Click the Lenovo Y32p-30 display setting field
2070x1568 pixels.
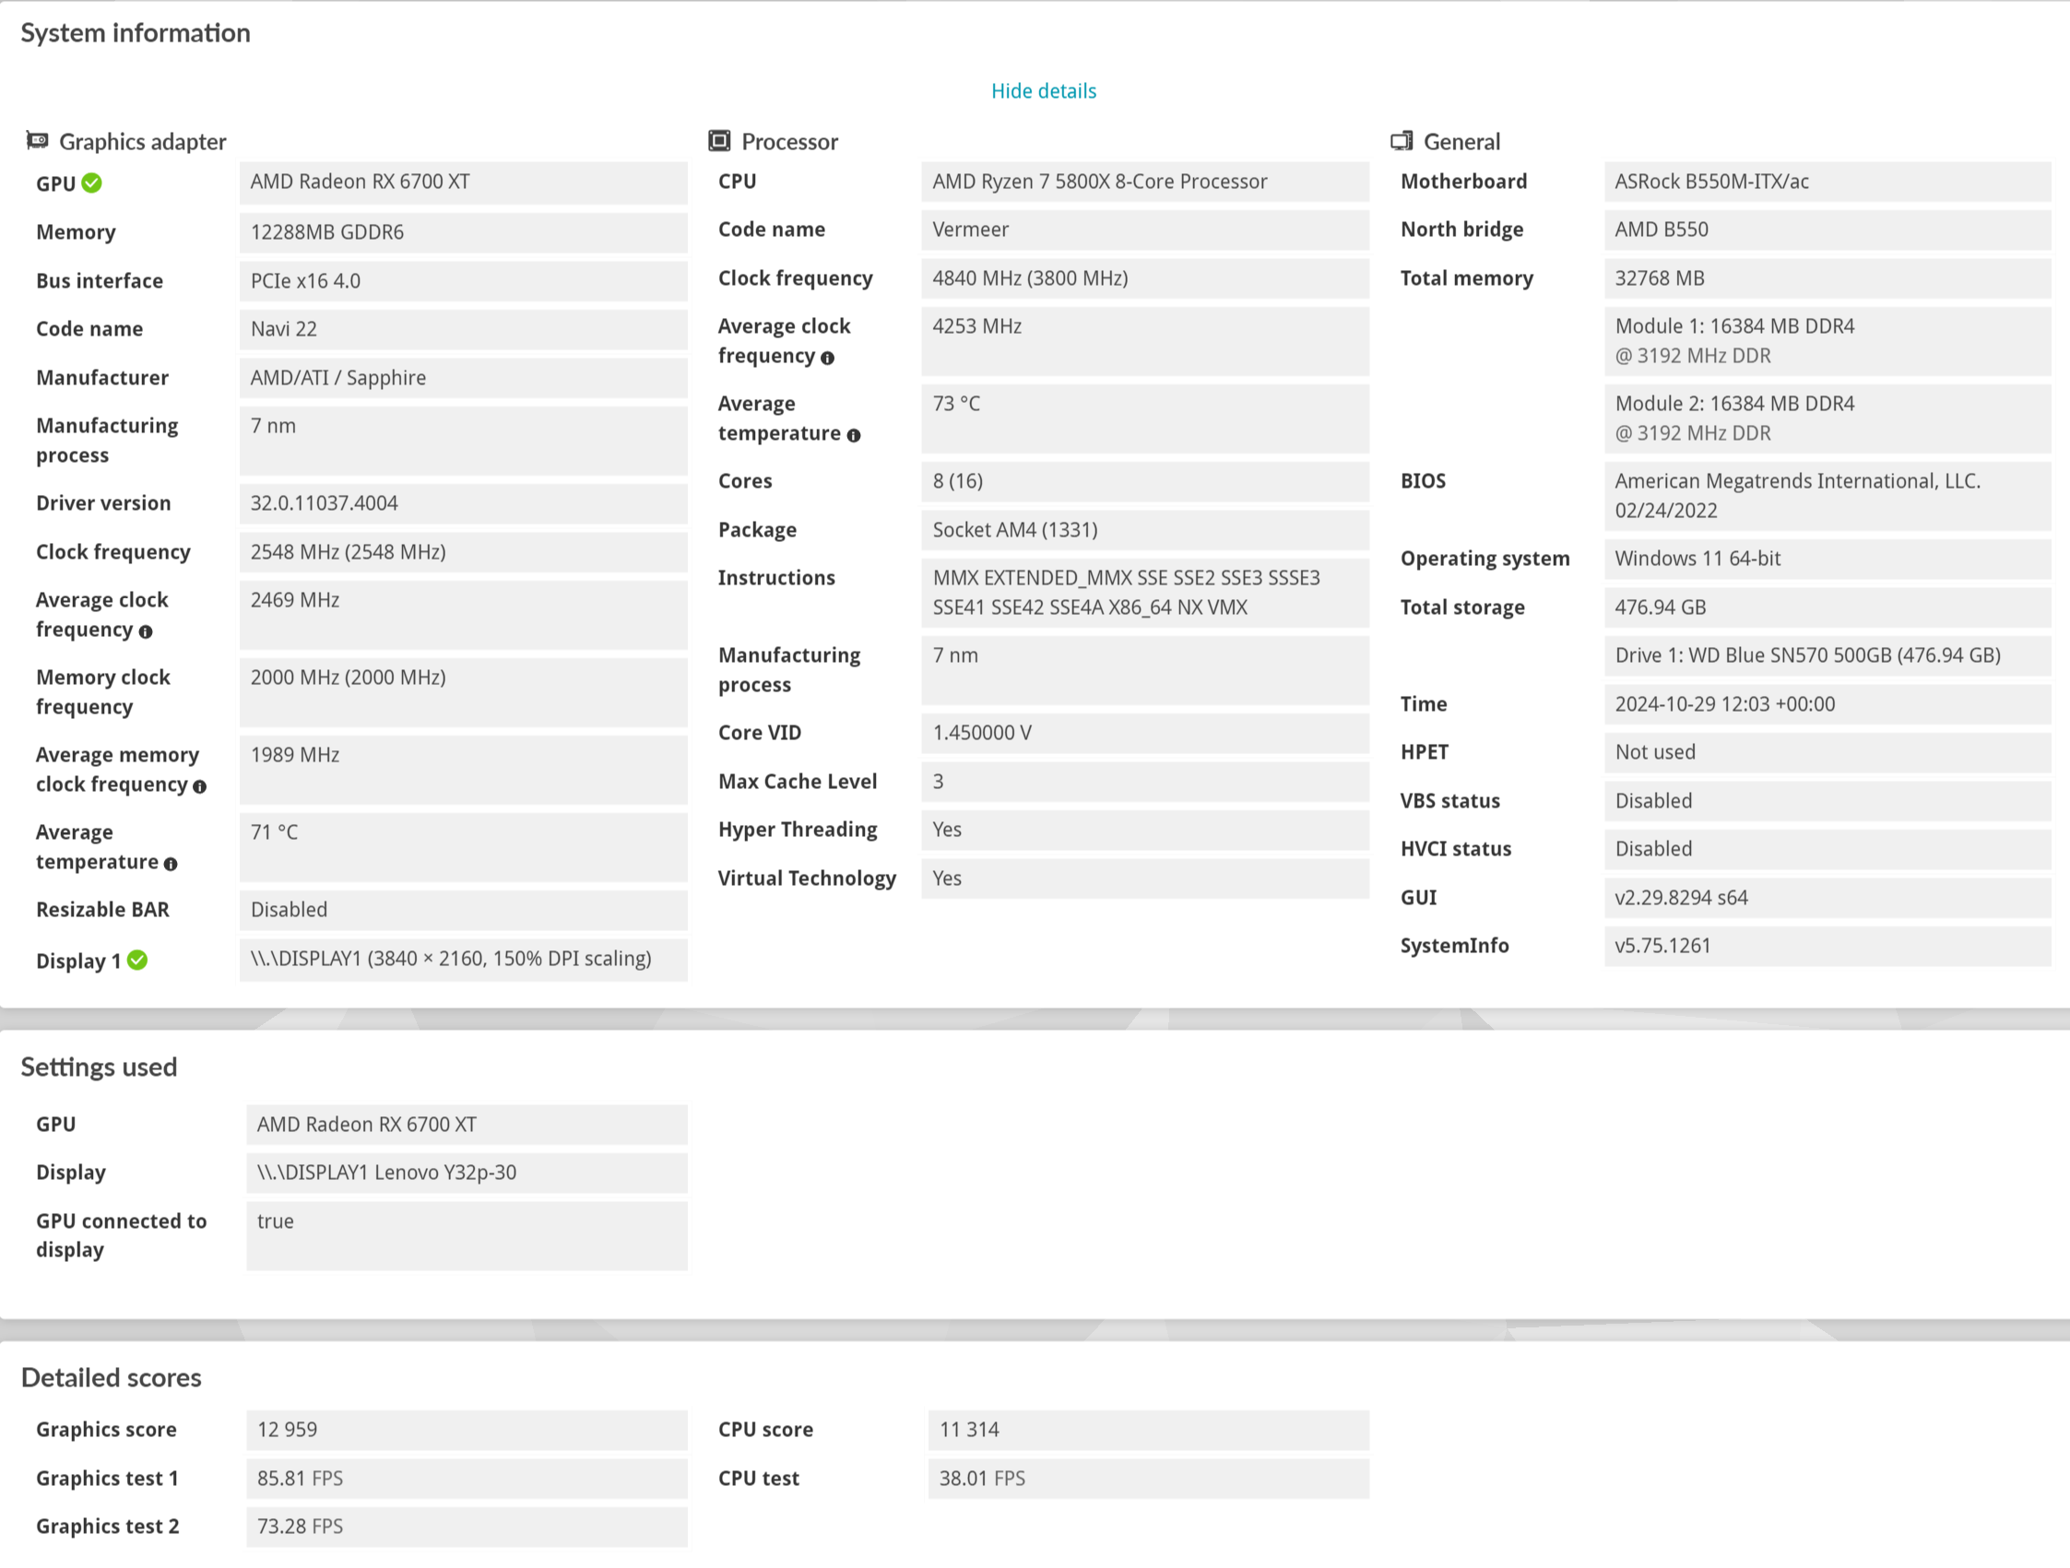coord(466,1173)
